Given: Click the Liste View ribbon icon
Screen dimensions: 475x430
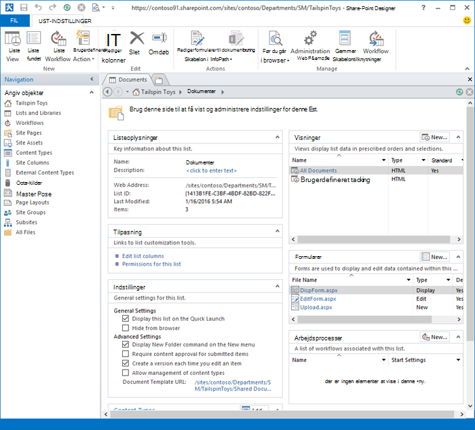Looking at the screenshot, I should (x=13, y=39).
